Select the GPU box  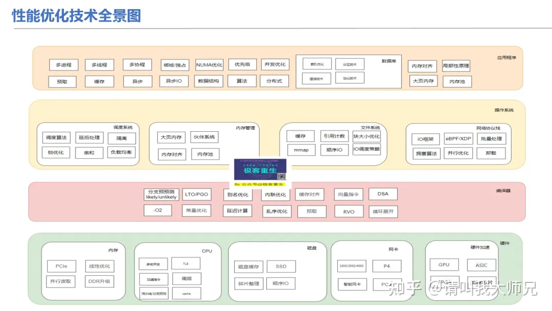click(x=444, y=265)
